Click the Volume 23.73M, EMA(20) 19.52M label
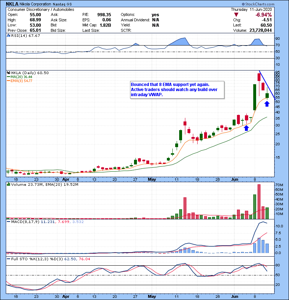Screen dimensions: 289x300 pyautogui.click(x=44, y=185)
